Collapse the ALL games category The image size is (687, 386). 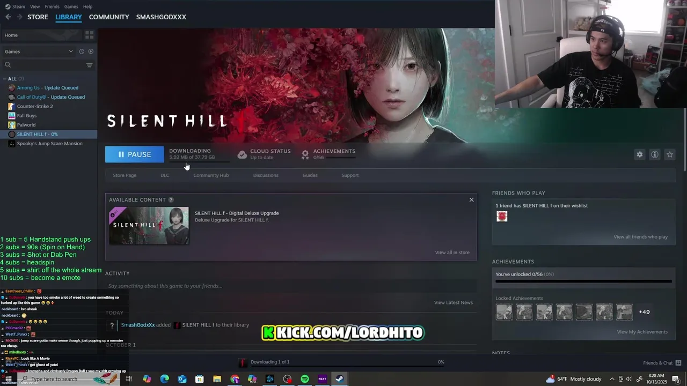5,79
